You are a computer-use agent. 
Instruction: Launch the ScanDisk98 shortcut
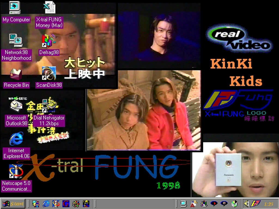tap(48, 73)
